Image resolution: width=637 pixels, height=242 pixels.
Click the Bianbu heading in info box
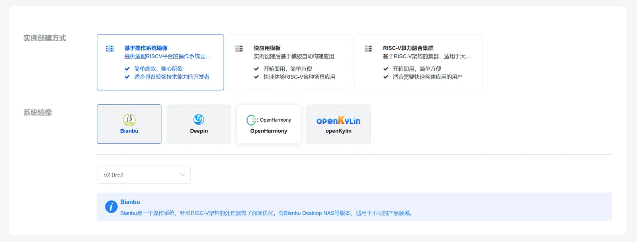coord(130,202)
